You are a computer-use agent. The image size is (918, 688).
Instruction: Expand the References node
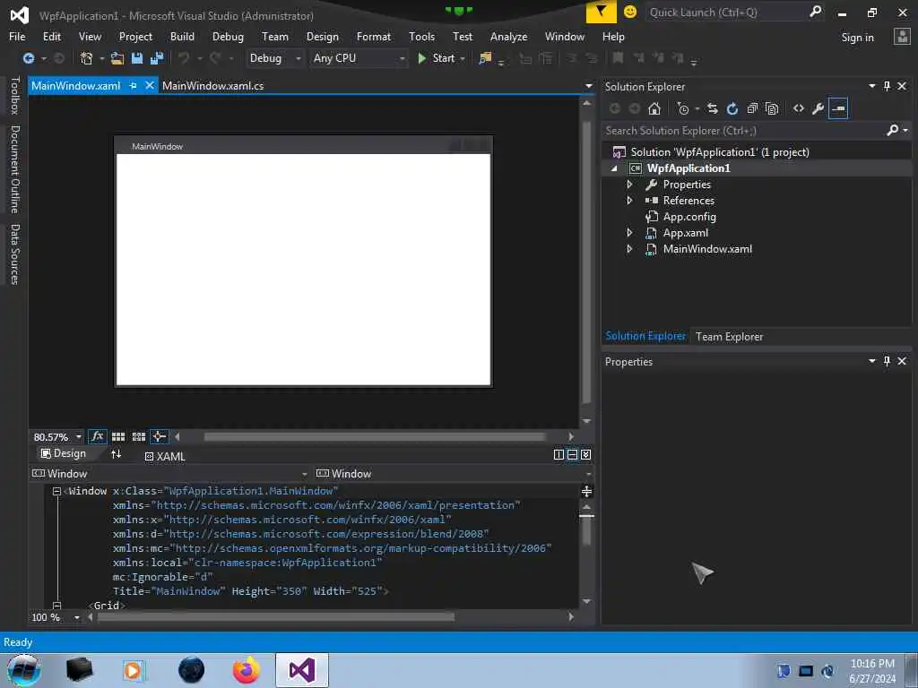(629, 200)
